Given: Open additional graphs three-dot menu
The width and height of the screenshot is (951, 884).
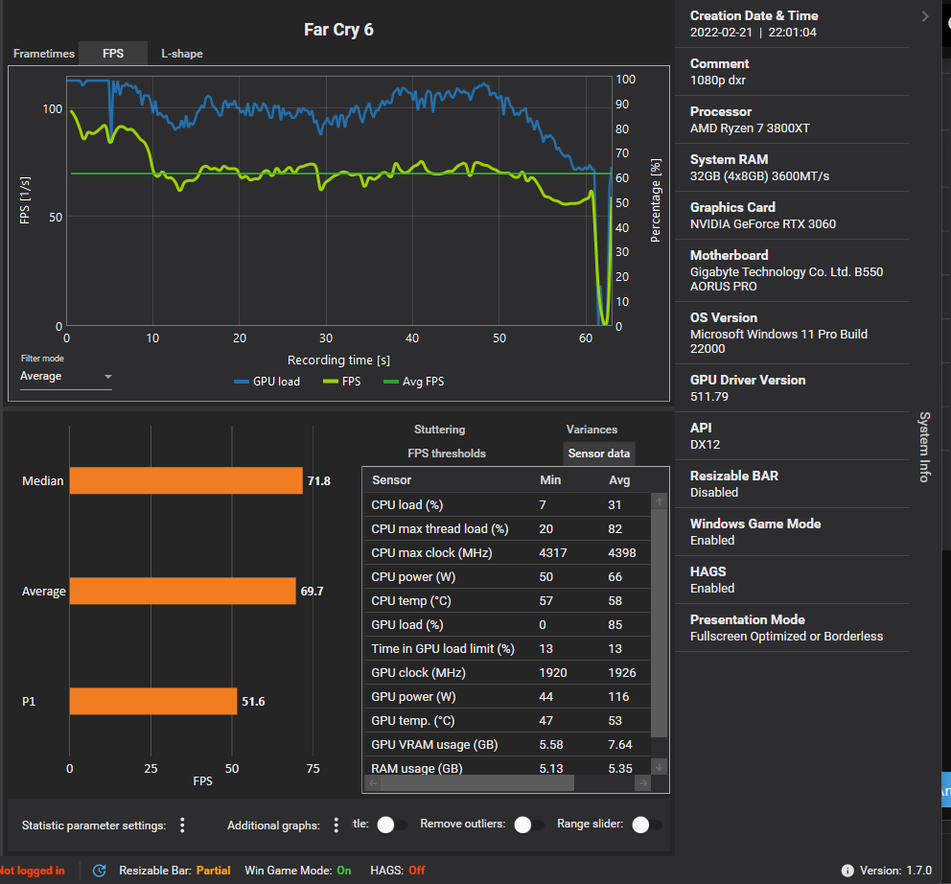Looking at the screenshot, I should coord(336,825).
